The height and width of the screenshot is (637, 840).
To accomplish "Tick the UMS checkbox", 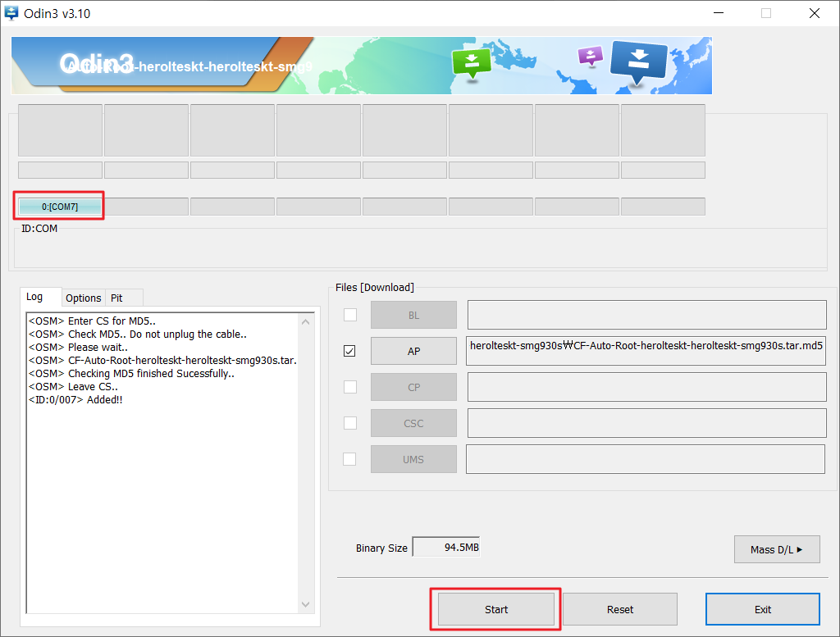I will pos(349,459).
